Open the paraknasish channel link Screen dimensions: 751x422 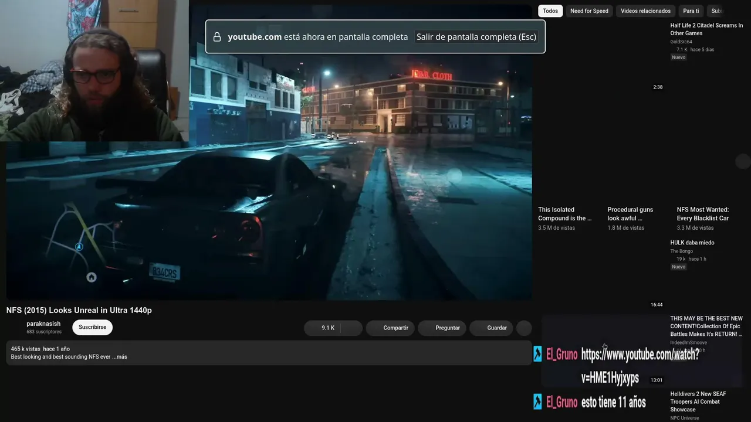pos(43,324)
